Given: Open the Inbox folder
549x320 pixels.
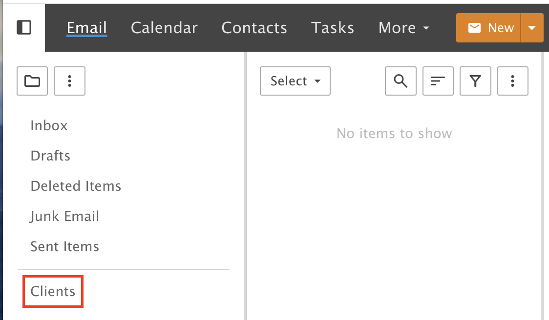Looking at the screenshot, I should pos(49,125).
